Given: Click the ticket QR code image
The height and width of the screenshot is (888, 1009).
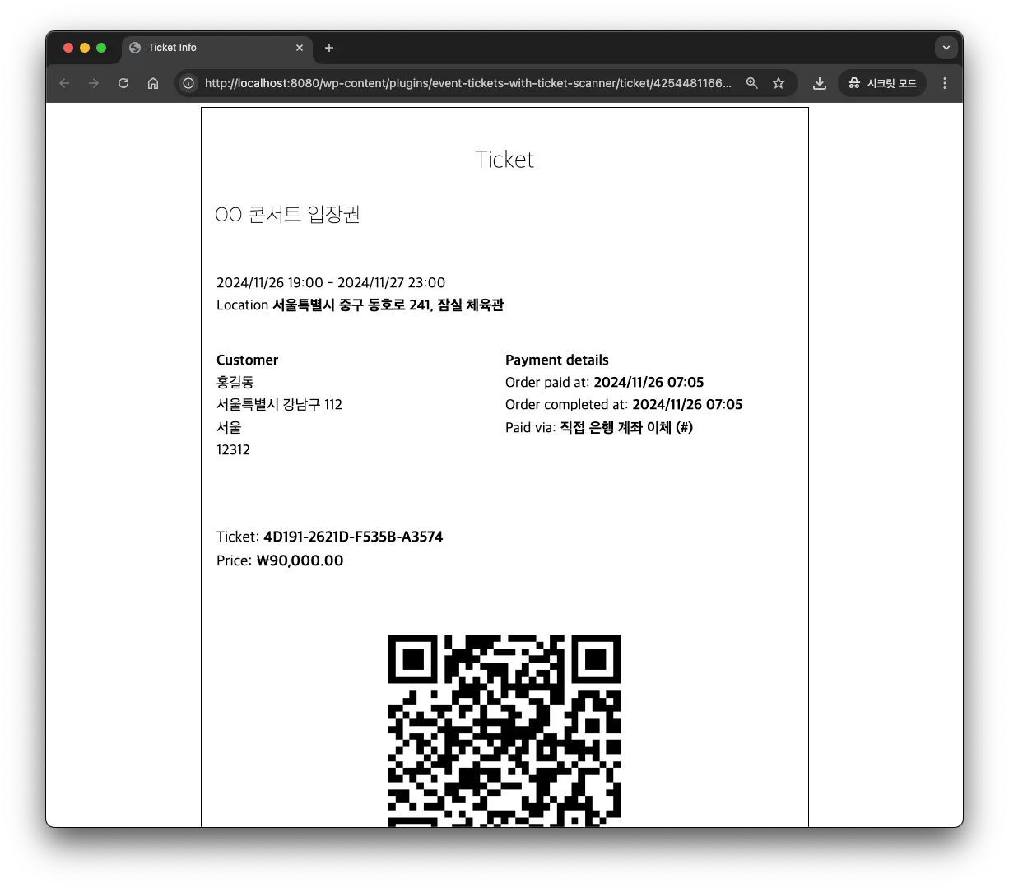Looking at the screenshot, I should (x=504, y=730).
